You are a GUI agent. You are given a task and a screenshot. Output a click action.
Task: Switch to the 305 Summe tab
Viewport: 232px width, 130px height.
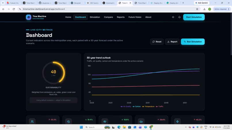tap(93, 3)
